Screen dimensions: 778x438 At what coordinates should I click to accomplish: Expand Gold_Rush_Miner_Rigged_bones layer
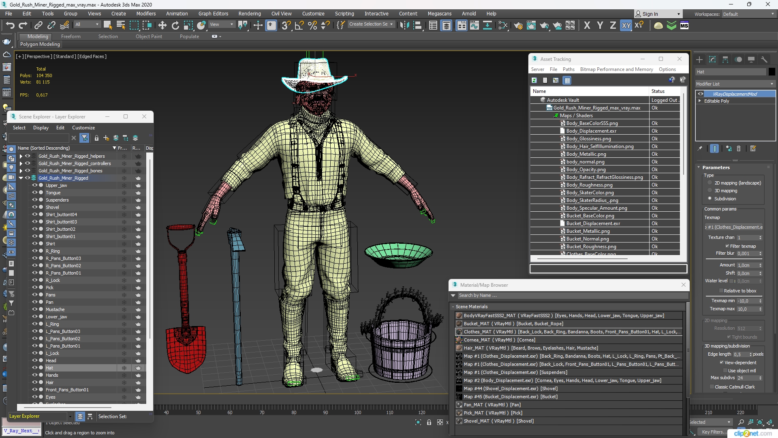(x=21, y=171)
